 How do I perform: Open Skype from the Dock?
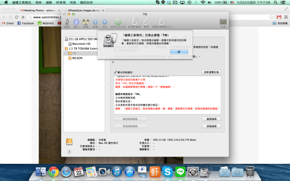[x=168, y=172]
